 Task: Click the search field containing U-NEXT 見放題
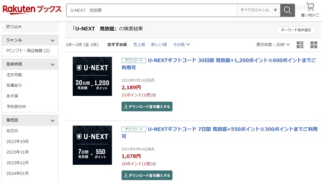point(151,10)
